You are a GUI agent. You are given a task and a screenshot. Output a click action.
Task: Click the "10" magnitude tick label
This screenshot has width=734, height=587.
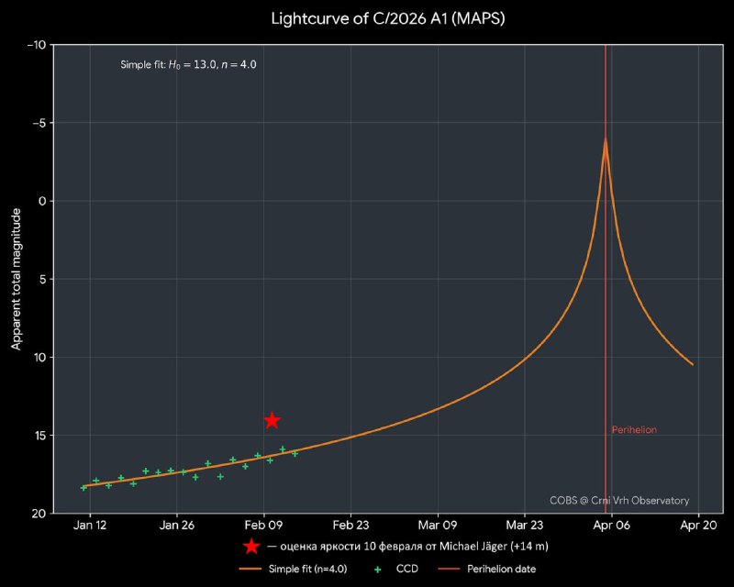[39, 358]
